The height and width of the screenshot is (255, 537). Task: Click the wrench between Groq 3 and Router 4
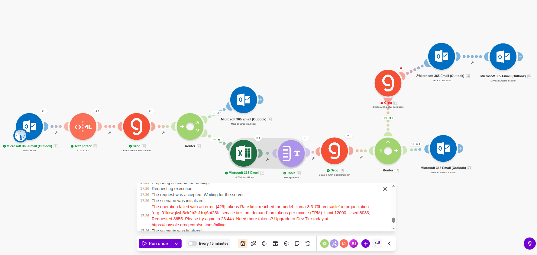[x=163, y=133]
